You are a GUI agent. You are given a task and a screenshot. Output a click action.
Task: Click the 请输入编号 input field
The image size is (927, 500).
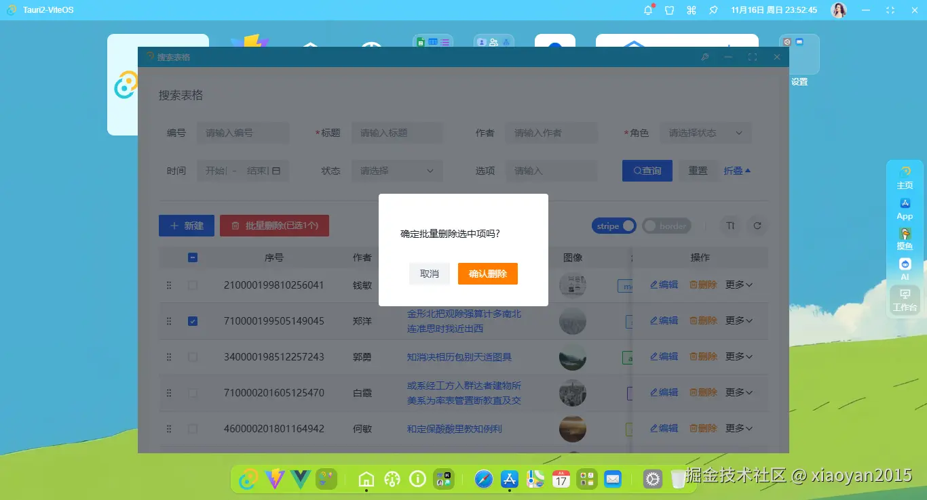pos(242,133)
